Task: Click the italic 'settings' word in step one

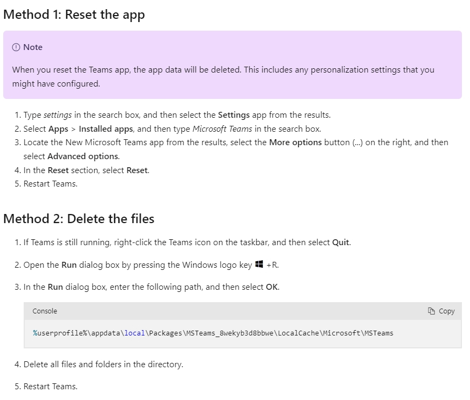Action: point(58,115)
